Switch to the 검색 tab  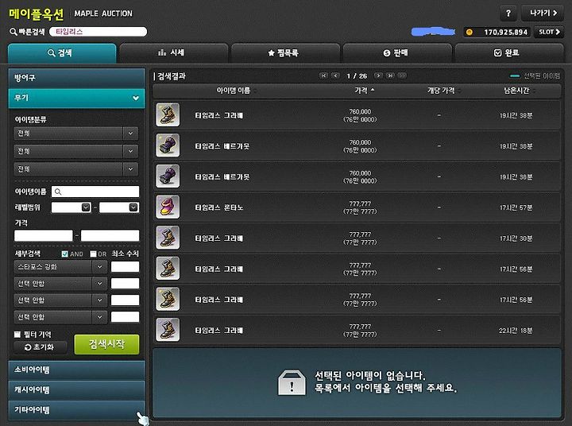(62, 53)
